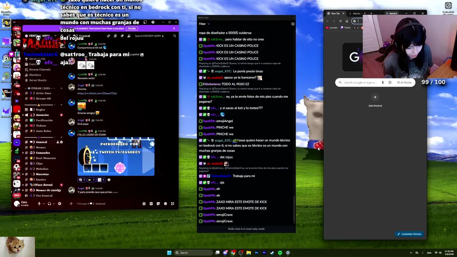This screenshot has height=257, width=457.
Task: Toggle microphone mute in Discord user panel
Action: click(x=39, y=203)
